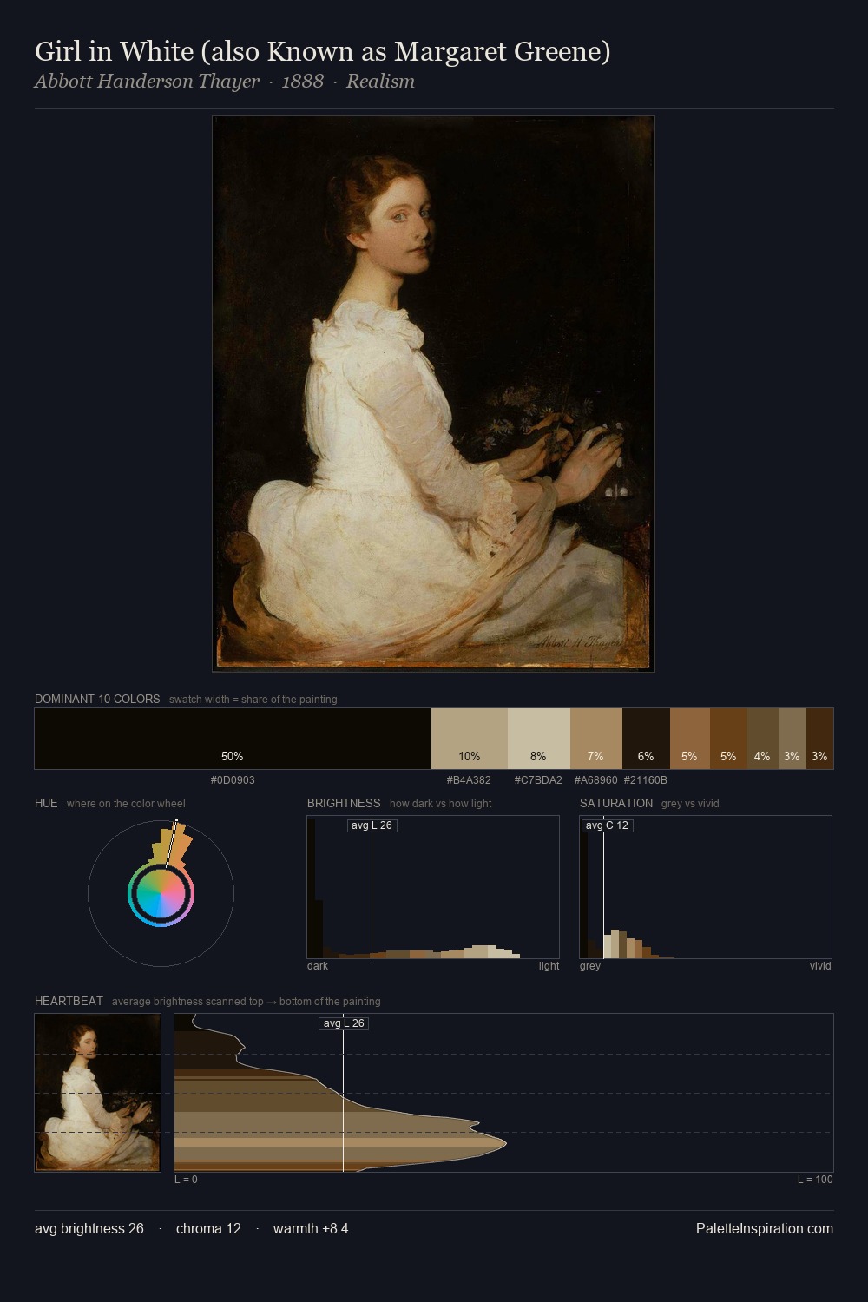Click the 'grey' axis label
Screen dimensions: 868x1302
(x=590, y=966)
